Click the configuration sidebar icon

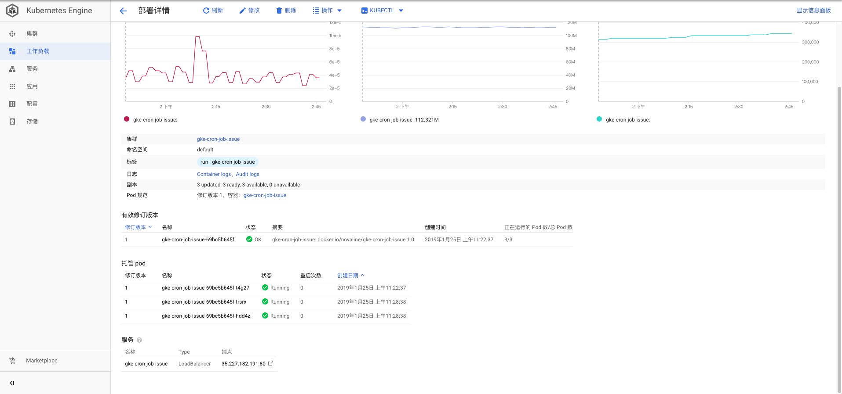12,104
